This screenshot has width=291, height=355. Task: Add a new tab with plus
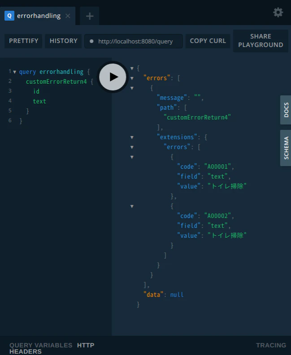pos(90,16)
